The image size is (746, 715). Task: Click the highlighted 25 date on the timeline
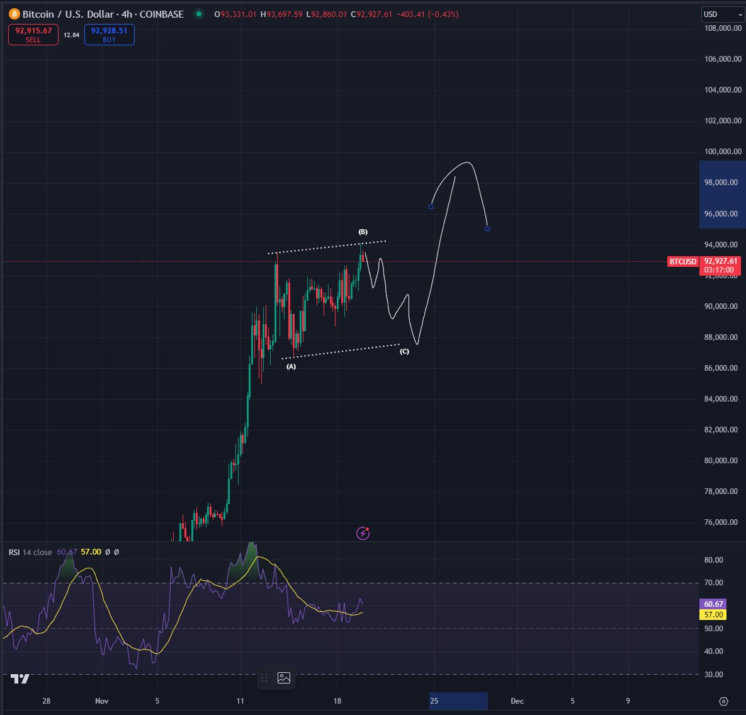(x=434, y=701)
